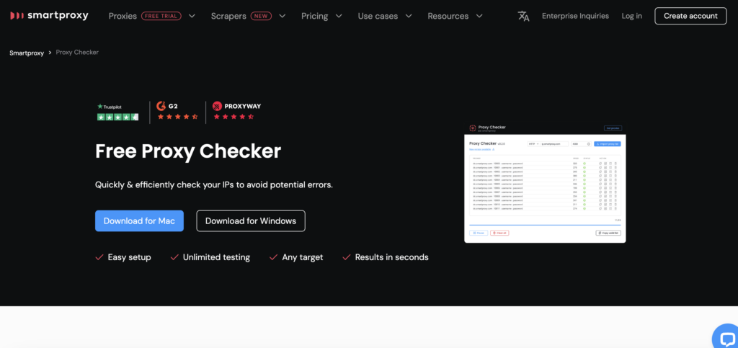Click the 'Quickly & efficiently check your IPs' tagline
The image size is (738, 348).
(214, 185)
